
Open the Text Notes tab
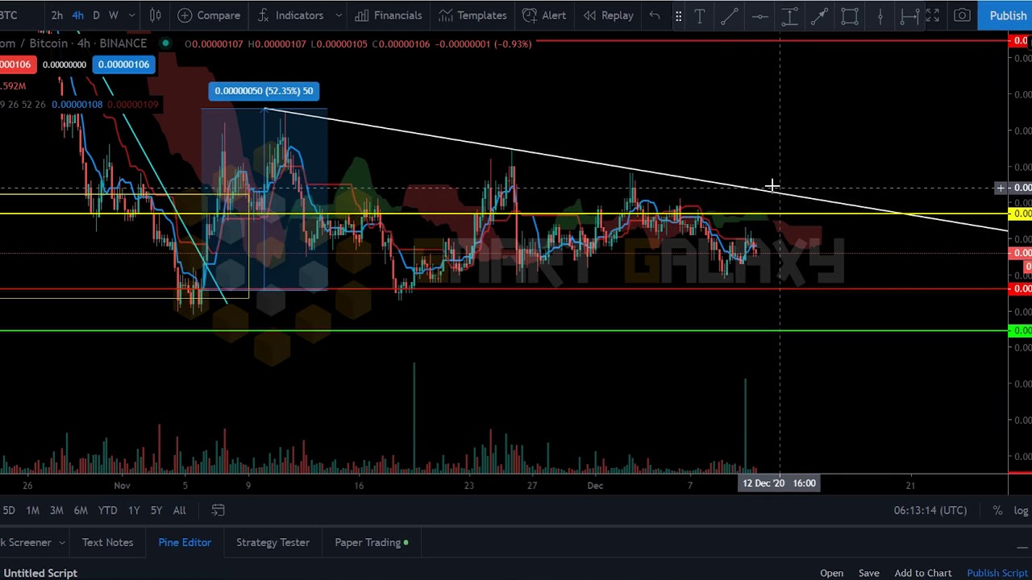(107, 542)
